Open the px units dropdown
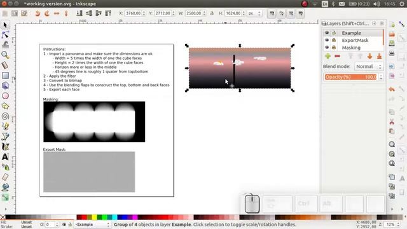 (254, 13)
